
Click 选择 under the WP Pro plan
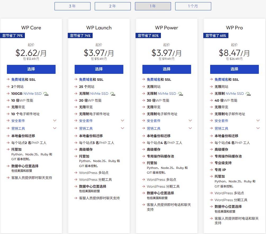234,69
